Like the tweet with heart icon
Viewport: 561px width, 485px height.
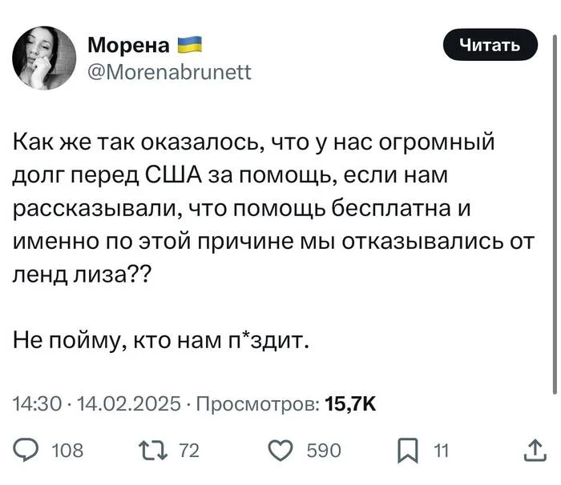pyautogui.click(x=280, y=451)
